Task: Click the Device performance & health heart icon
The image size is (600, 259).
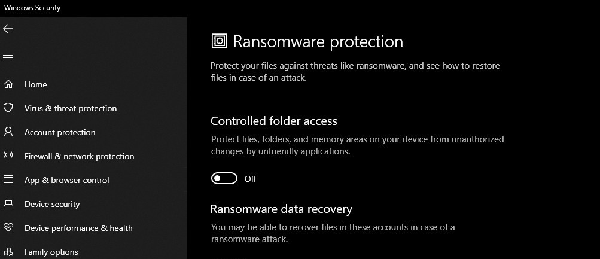Action: (8, 228)
